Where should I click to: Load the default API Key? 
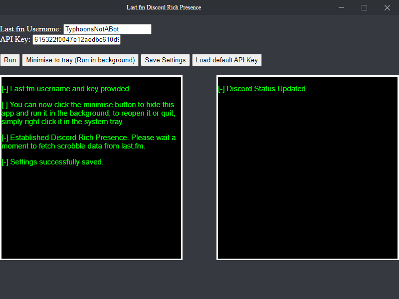[x=227, y=60]
